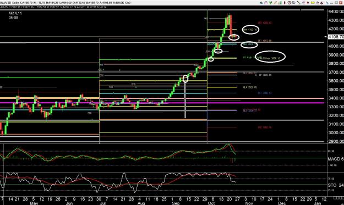Click the 3500.00 price axis label
The image size is (344, 205).
click(x=336, y=90)
